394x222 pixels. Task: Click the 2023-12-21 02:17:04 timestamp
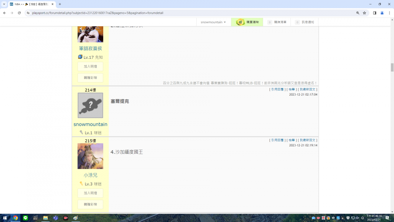coord(303,95)
